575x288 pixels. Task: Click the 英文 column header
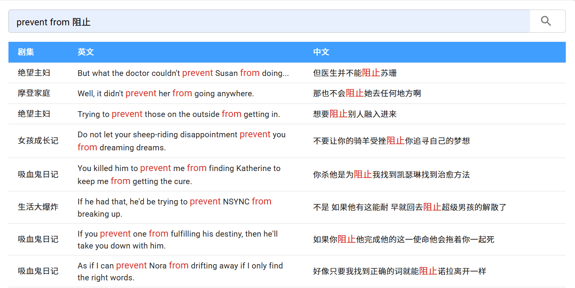[x=86, y=52]
